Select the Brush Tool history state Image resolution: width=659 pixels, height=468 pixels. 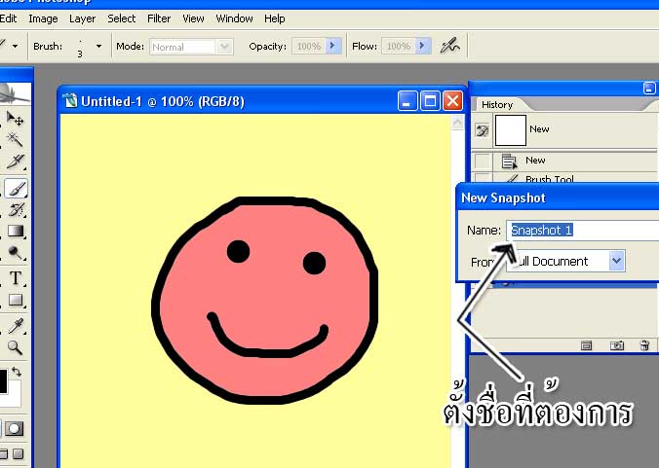coord(564,179)
